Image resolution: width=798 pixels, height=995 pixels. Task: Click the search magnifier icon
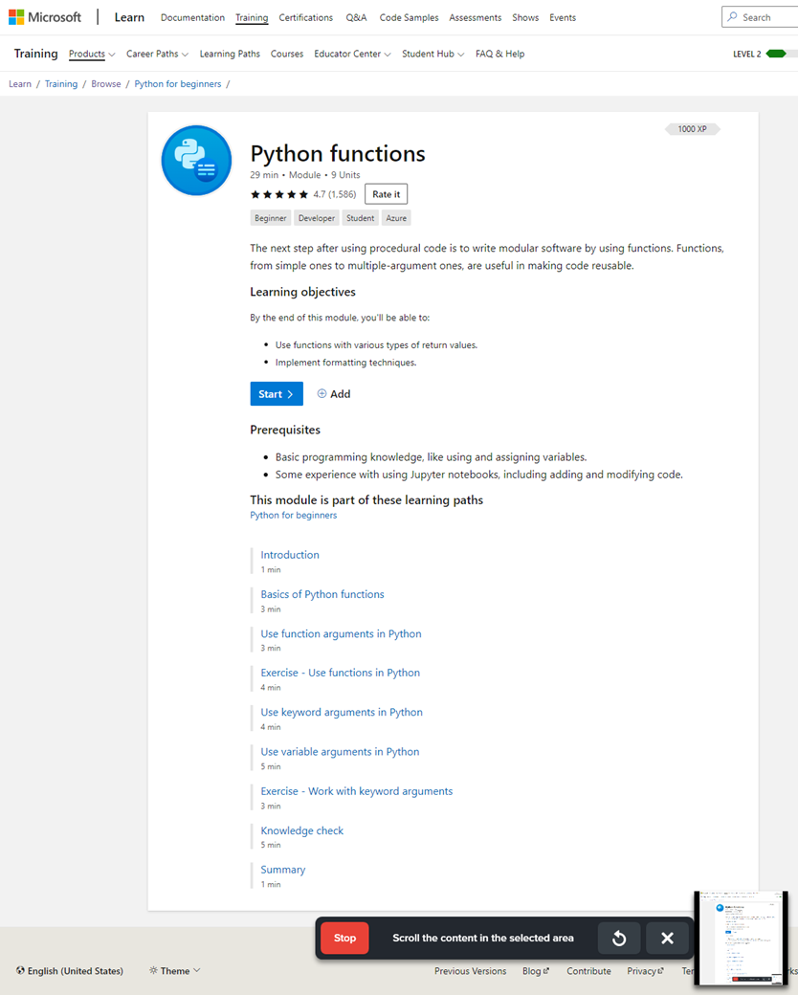coord(733,17)
